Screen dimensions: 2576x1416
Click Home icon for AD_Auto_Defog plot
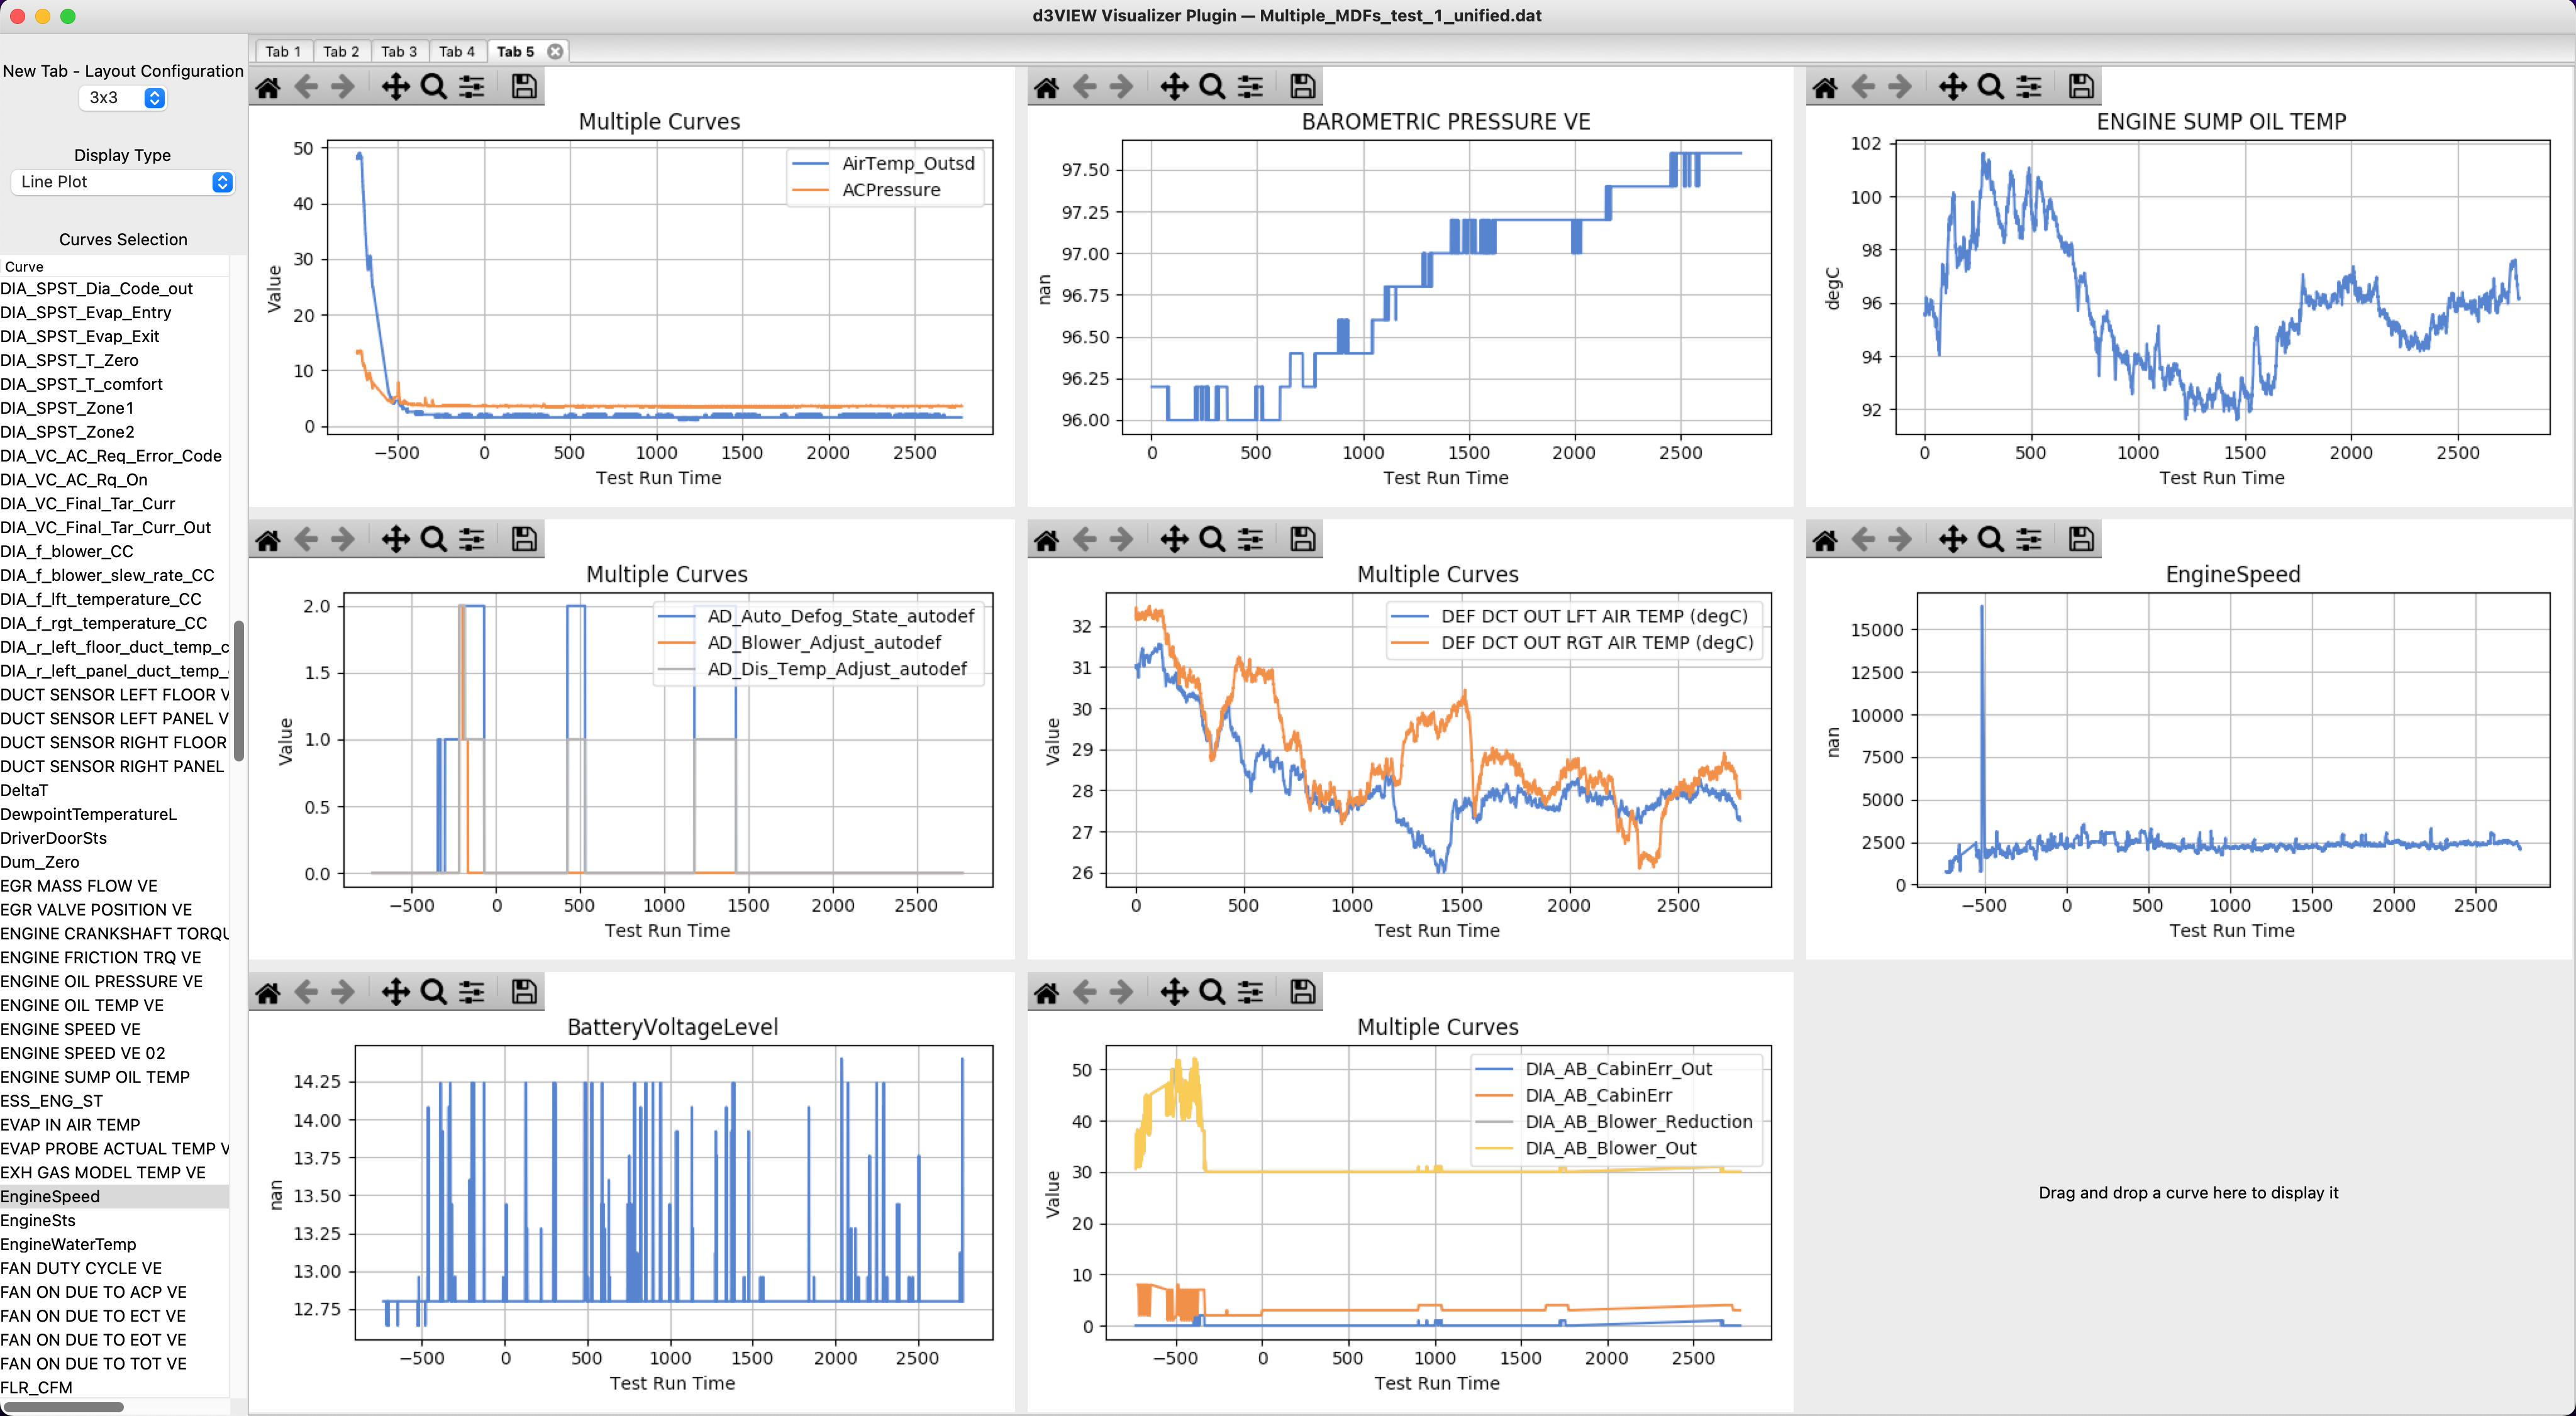tap(268, 540)
